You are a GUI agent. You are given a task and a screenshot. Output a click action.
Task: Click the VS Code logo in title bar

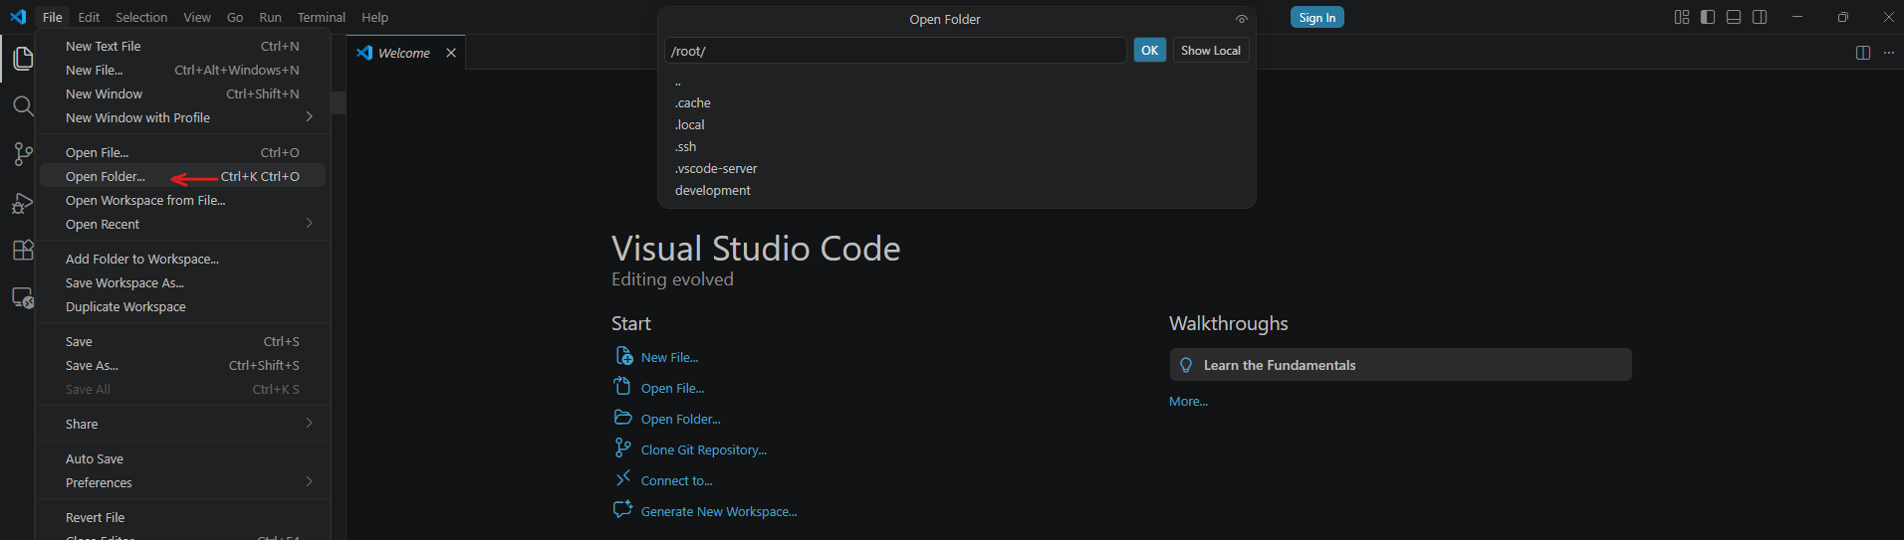(18, 17)
